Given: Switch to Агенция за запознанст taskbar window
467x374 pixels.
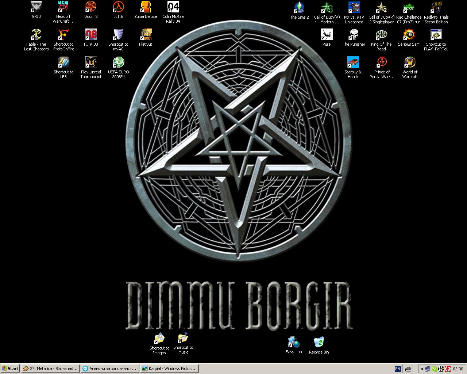Looking at the screenshot, I should tap(109, 369).
